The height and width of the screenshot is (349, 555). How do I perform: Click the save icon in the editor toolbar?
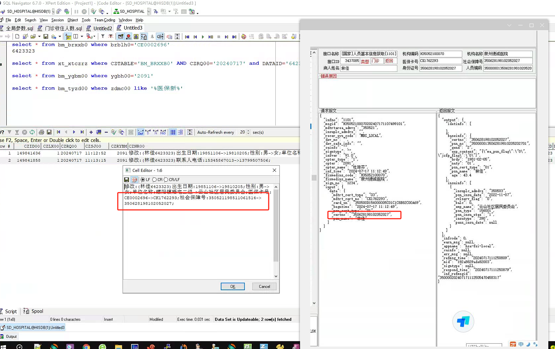coord(46,37)
